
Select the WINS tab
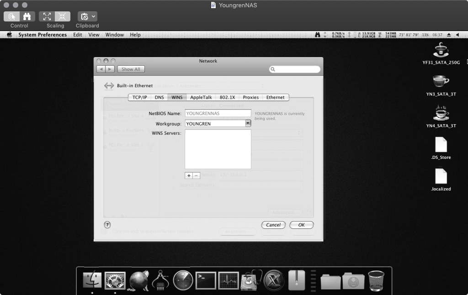pyautogui.click(x=177, y=97)
